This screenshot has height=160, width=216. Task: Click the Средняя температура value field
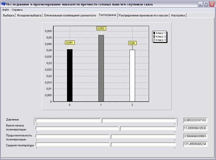(195, 144)
